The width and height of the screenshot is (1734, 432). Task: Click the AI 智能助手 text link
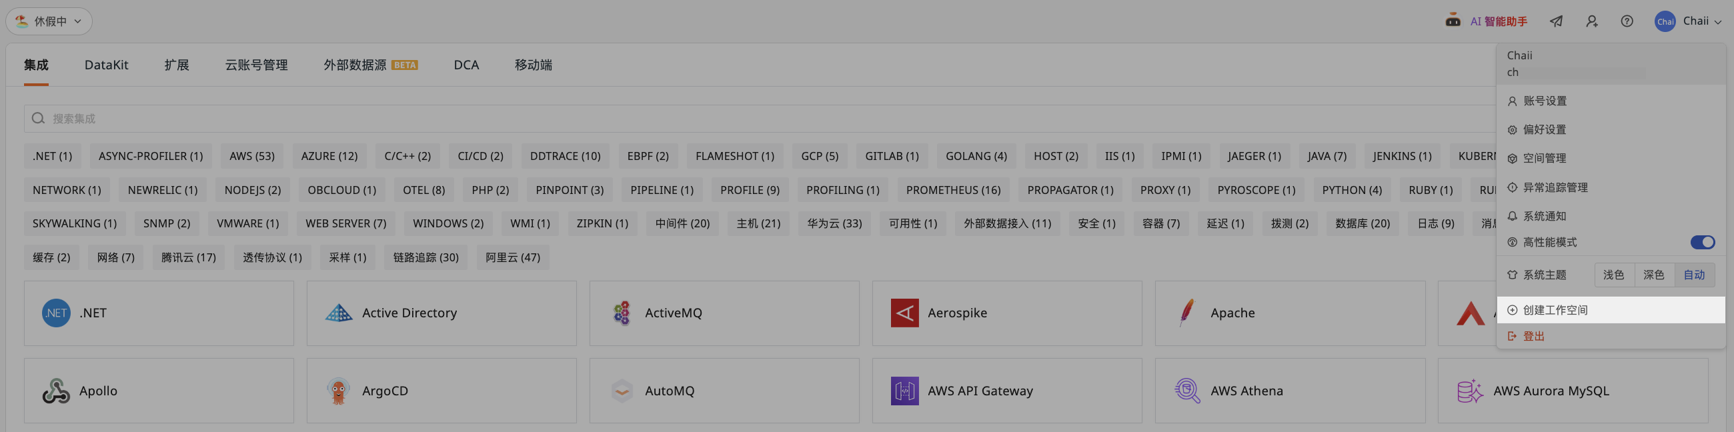click(1499, 21)
